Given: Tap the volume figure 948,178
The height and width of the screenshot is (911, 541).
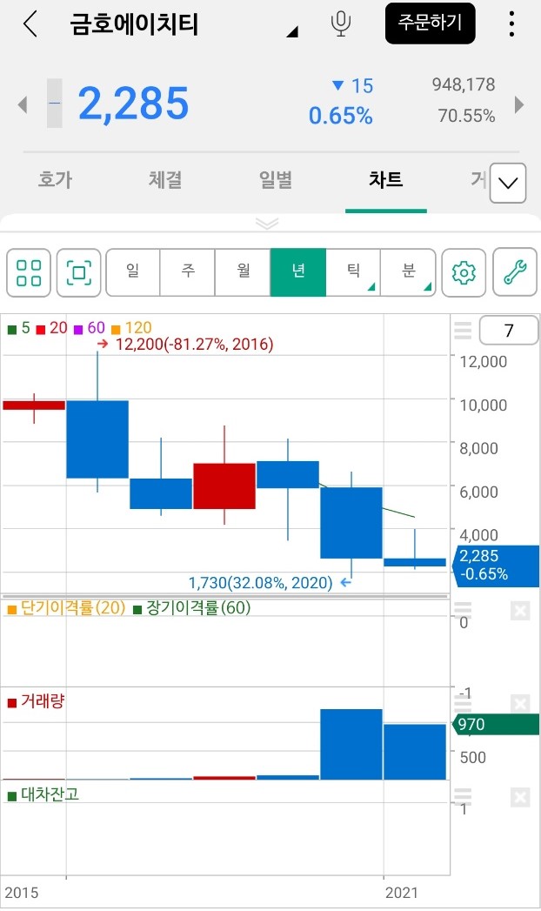Looking at the screenshot, I should pyautogui.click(x=464, y=84).
